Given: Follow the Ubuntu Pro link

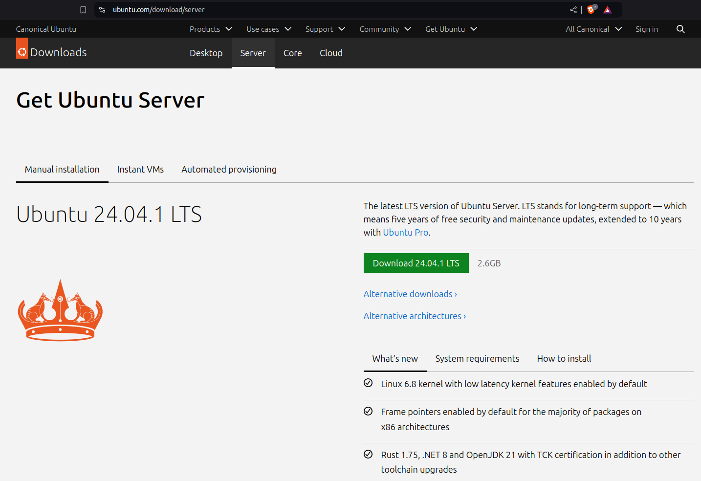Looking at the screenshot, I should click(406, 233).
